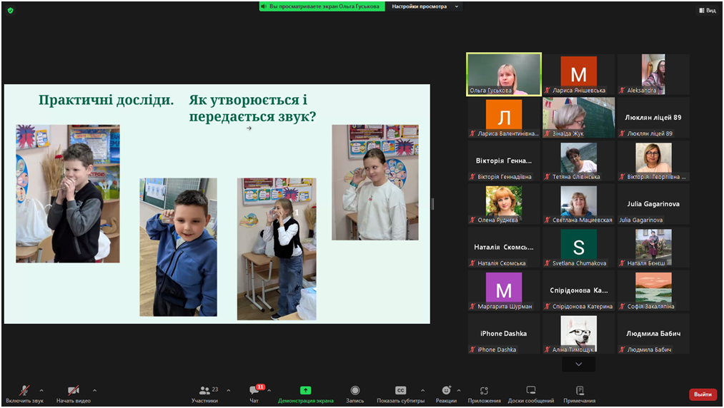Expand the arrow next to Участники
724x408 pixels.
228,390
